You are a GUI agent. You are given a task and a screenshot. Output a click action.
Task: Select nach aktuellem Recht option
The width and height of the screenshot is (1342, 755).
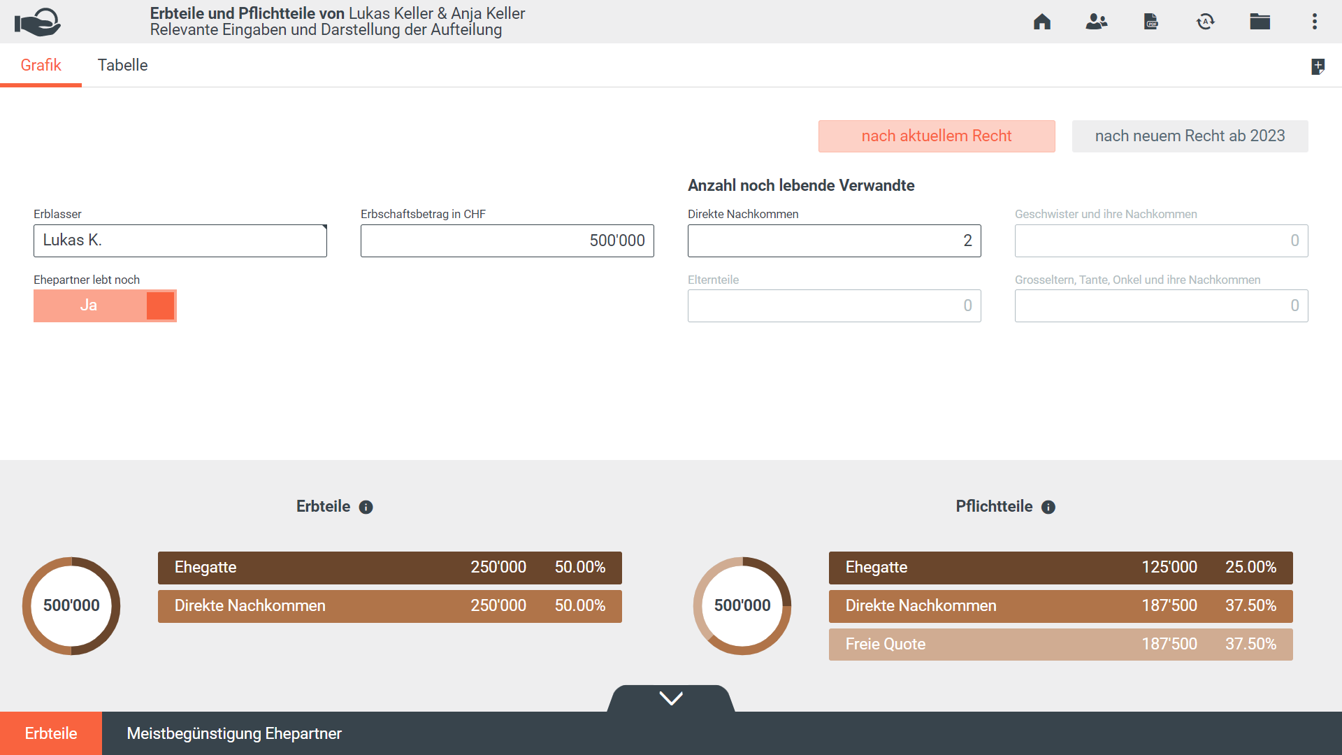937,136
